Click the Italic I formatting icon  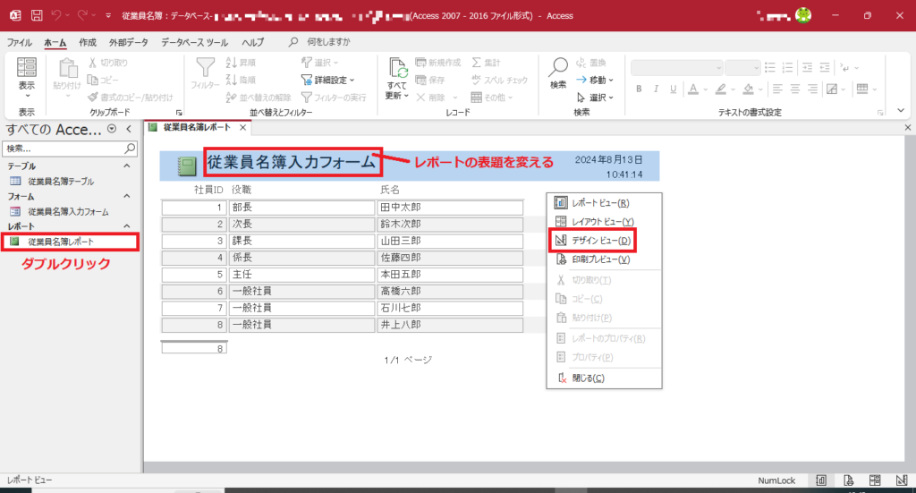click(x=656, y=89)
